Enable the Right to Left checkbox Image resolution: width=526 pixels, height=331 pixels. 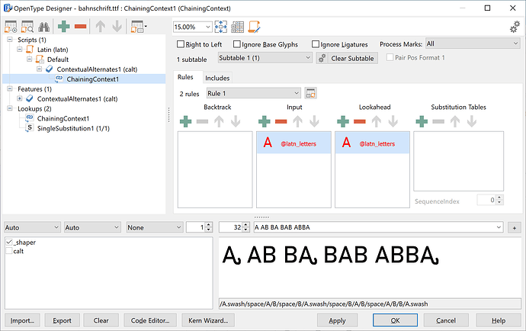click(x=181, y=44)
